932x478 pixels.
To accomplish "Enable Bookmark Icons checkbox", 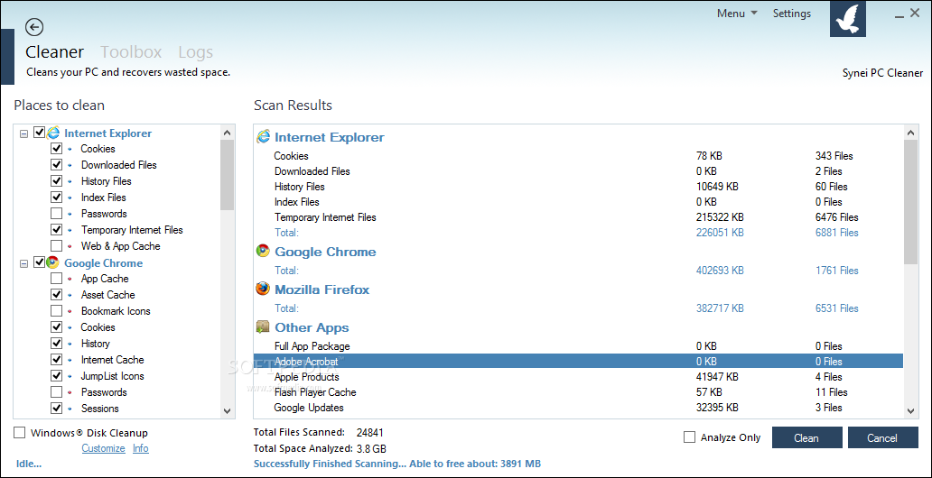I will click(x=57, y=310).
